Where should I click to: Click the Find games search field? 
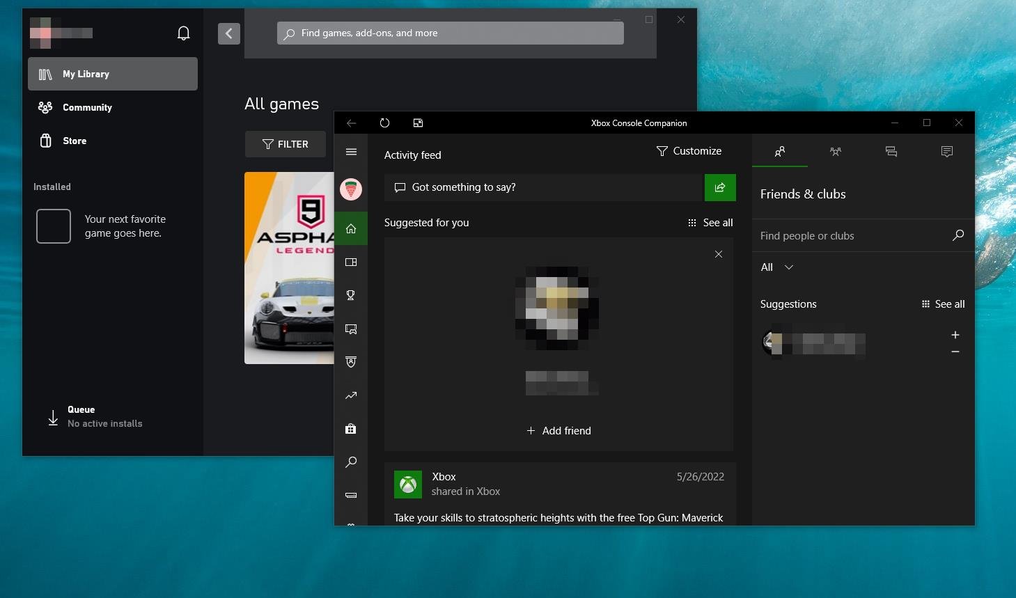click(x=451, y=33)
